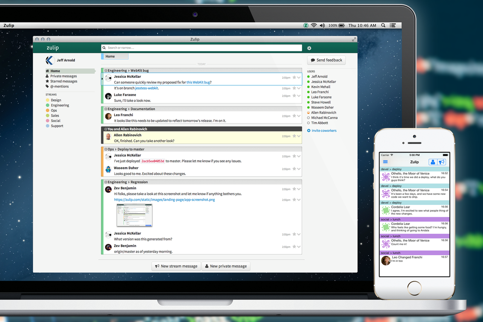Screen dimensions: 483x322
Task: Go to Home in the left sidebar
Action: tap(70, 71)
